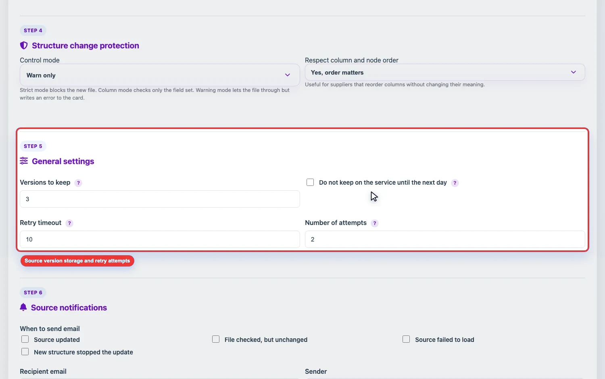Click the Recipient email label
Viewport: 605px width, 379px height.
click(43, 371)
